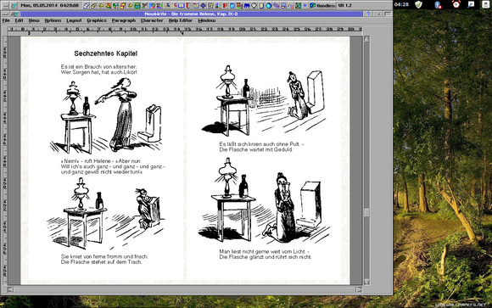Click the green patterned square toolbar icon
492x308 pixels.
[298, 5]
